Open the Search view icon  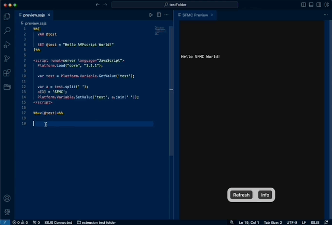(x=7, y=31)
